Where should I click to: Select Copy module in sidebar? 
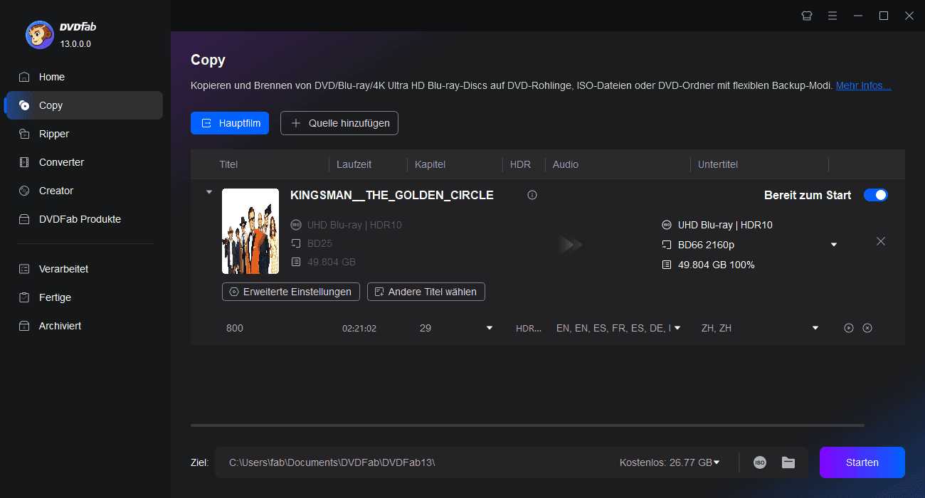click(84, 105)
